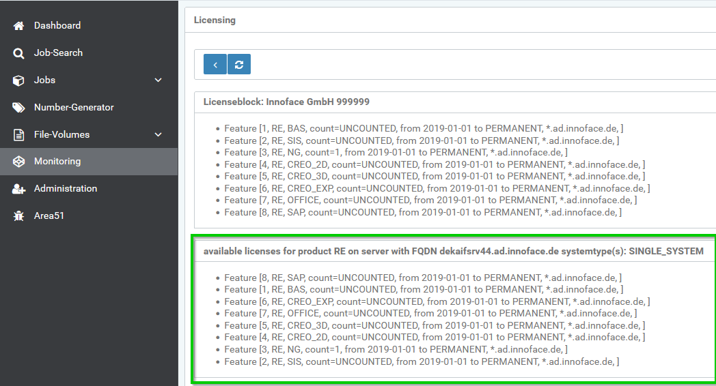The image size is (716, 386).
Task: Select Feature 1 BAS in Licenseblock list
Action: point(423,128)
